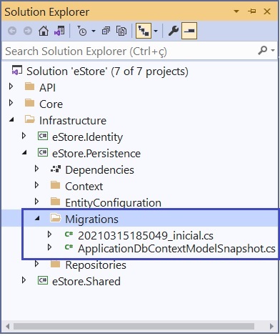The image size is (280, 336).
Task: Open the Pending Changes Filter button
Action: pyautogui.click(x=82, y=31)
